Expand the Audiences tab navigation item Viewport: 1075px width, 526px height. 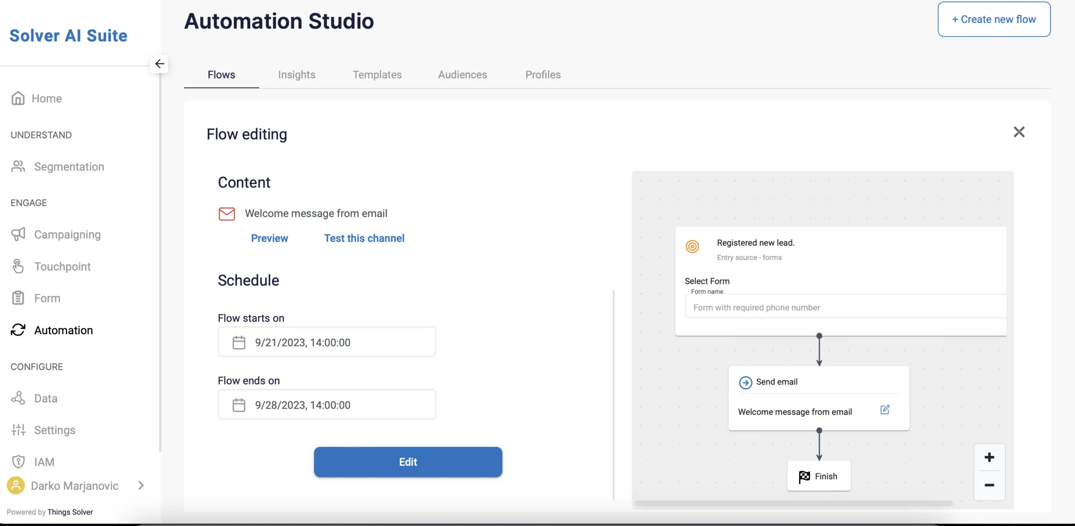[462, 74]
